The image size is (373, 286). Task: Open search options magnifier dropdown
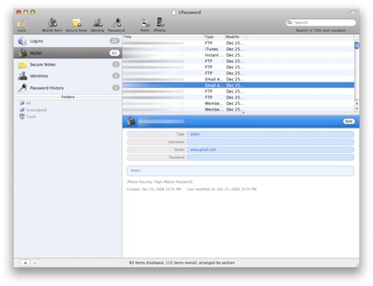point(290,23)
